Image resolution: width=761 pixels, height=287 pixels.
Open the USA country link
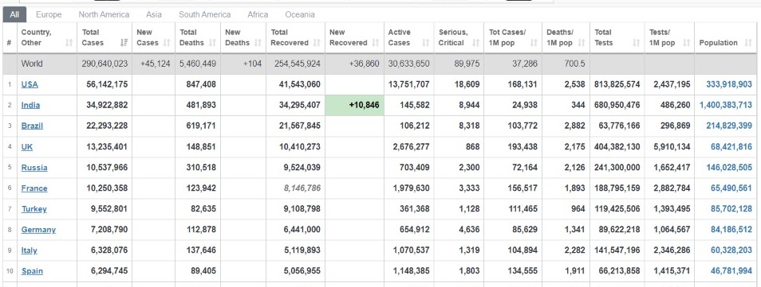point(30,84)
